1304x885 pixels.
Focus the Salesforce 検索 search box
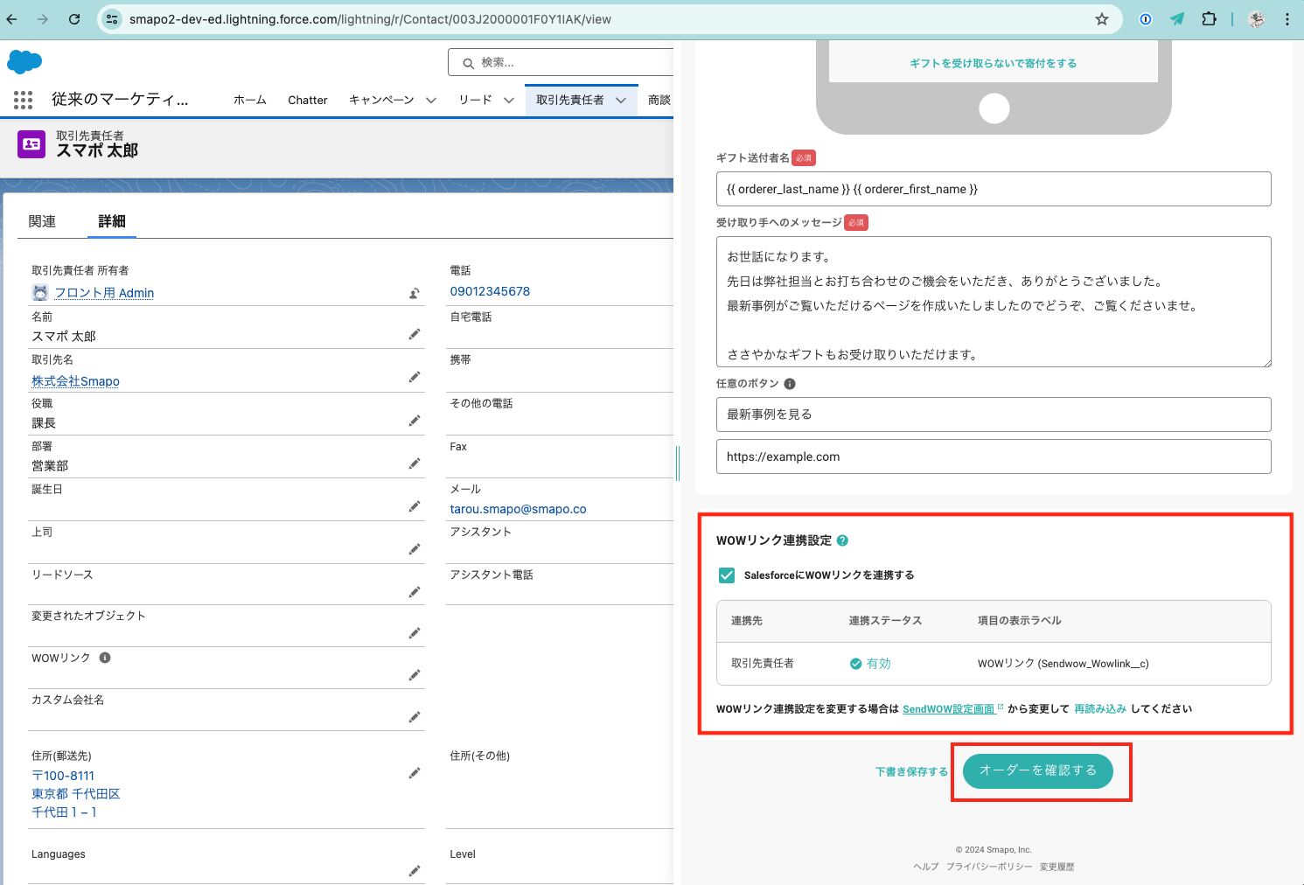(561, 62)
